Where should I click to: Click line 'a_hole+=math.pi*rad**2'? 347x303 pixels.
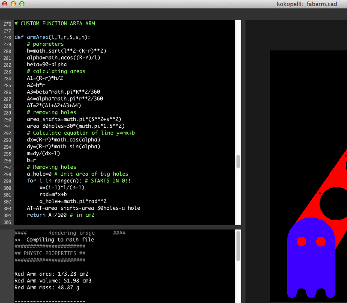(x=73, y=201)
